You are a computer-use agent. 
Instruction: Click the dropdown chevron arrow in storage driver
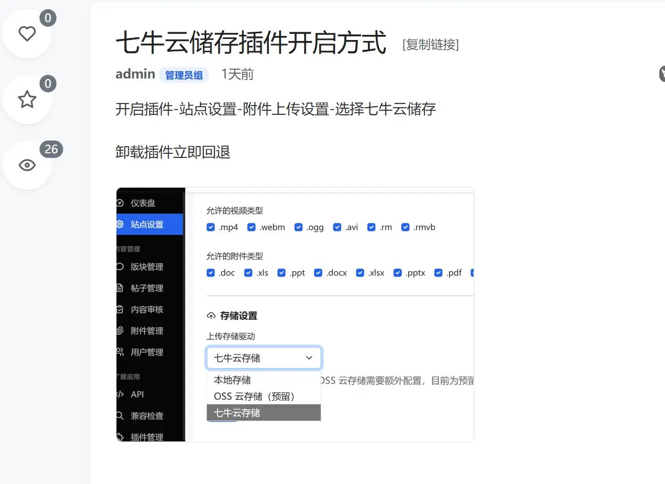pos(309,358)
